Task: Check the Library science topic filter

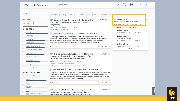Action: coord(24,64)
